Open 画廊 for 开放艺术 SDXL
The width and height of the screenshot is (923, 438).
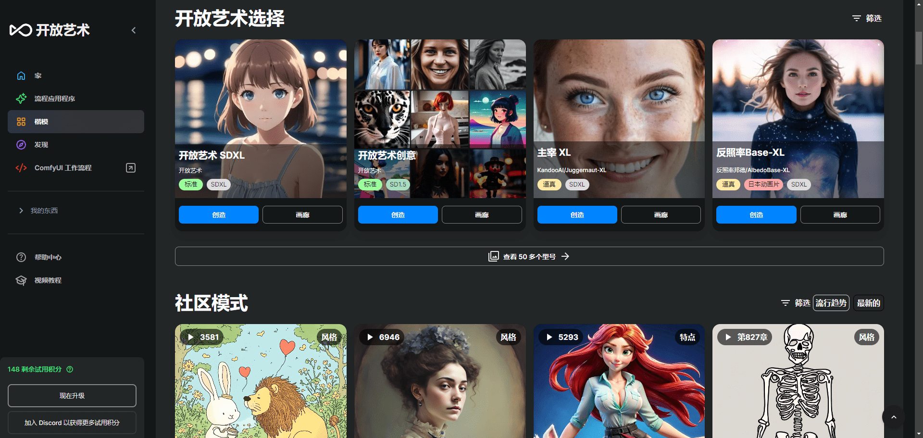pos(302,215)
